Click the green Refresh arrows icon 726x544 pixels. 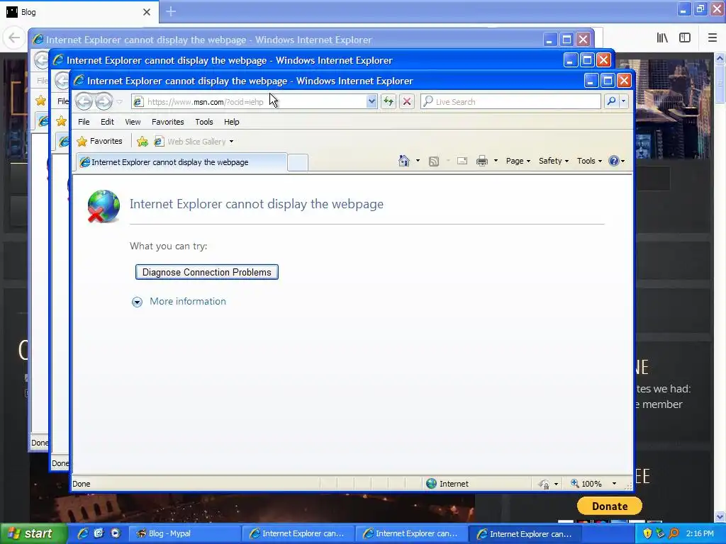coord(389,101)
